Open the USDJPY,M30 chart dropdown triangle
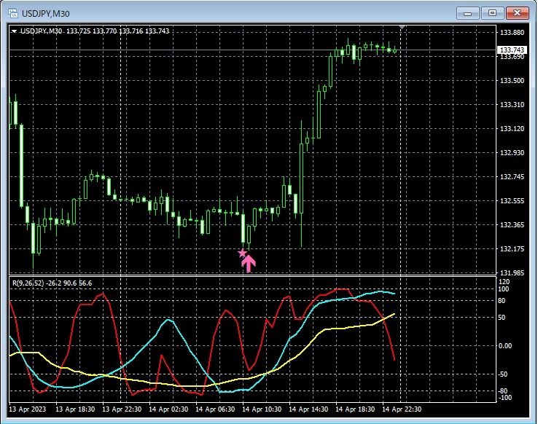The image size is (538, 424). [14, 31]
